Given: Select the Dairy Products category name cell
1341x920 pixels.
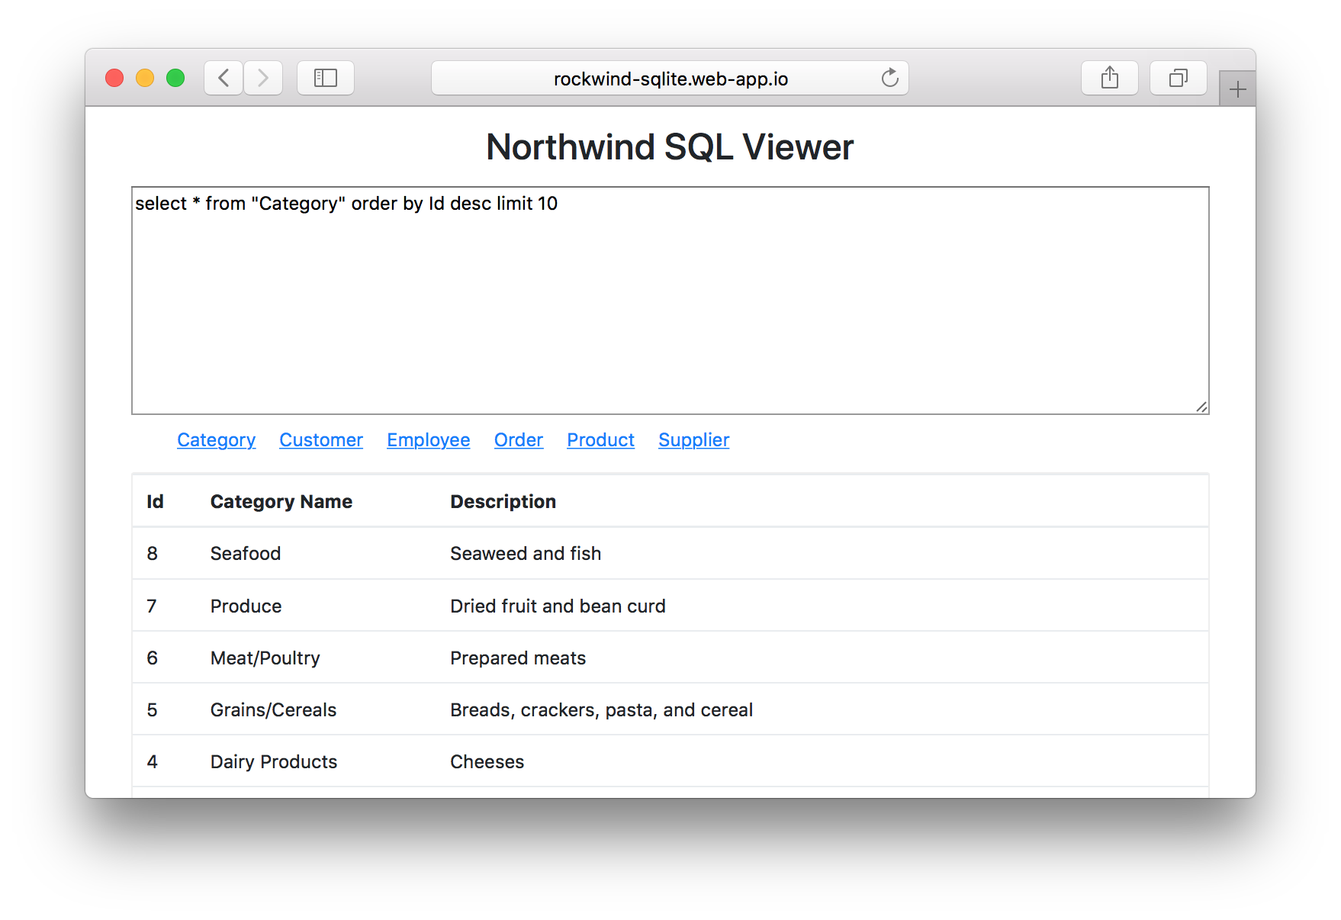Looking at the screenshot, I should point(274,761).
